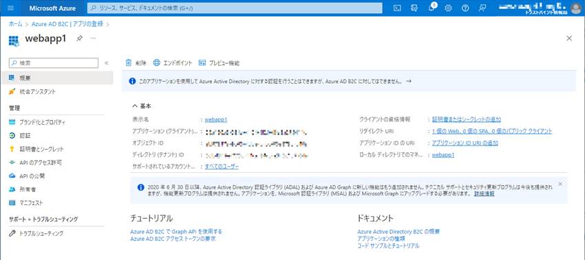585x260 pixels.
Task: Click the 削除 trash toolbar button
Action: click(136, 63)
